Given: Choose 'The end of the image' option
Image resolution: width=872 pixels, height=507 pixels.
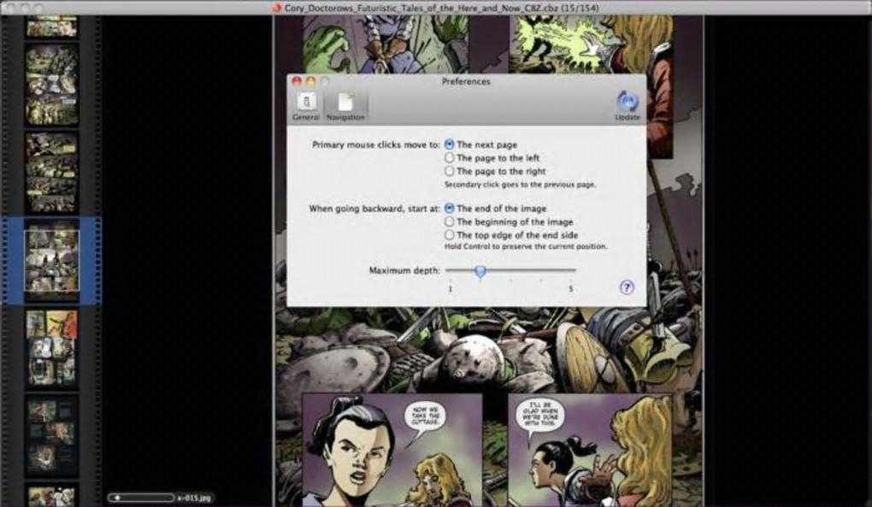Looking at the screenshot, I should click(496, 209).
